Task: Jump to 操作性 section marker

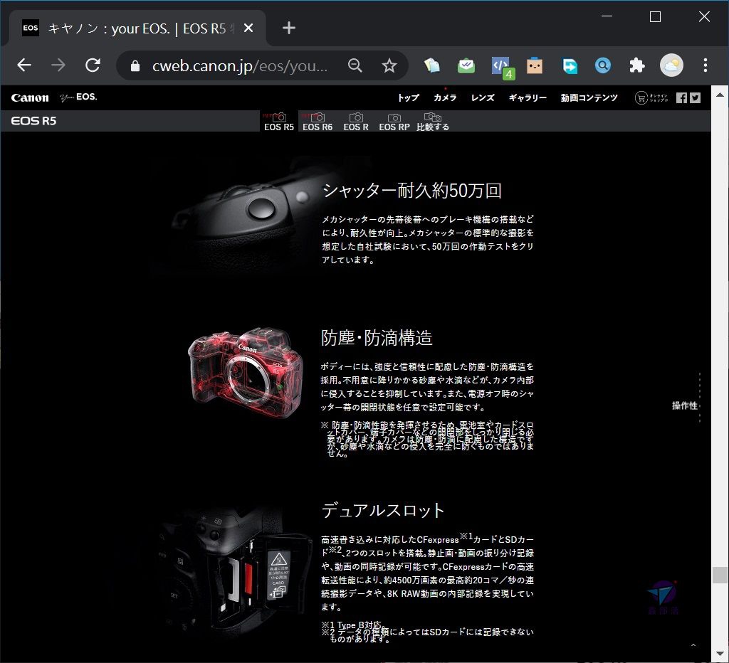Action: [685, 405]
